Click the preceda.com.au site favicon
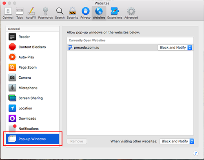The image size is (204, 160). (x=70, y=47)
